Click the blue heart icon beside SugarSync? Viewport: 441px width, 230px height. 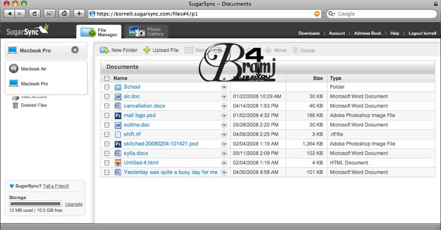tap(12, 186)
